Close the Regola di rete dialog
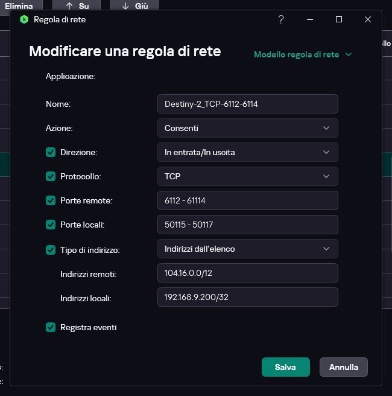 [x=368, y=19]
